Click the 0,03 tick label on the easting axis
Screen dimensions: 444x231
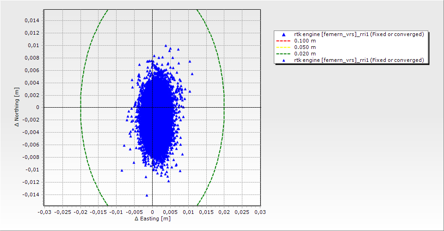point(260,212)
